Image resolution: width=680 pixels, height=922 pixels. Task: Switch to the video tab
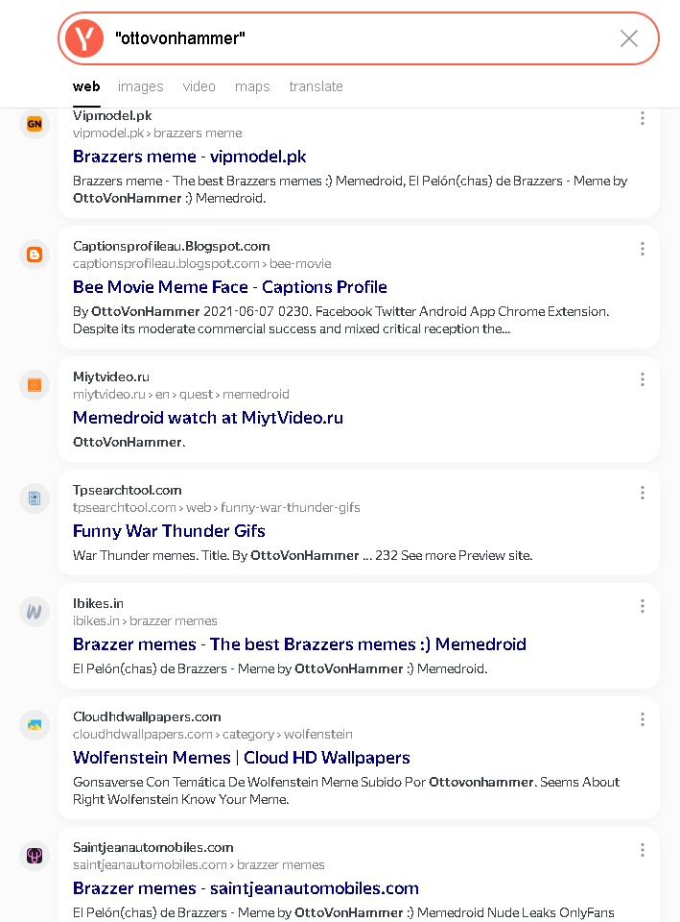pyautogui.click(x=199, y=86)
